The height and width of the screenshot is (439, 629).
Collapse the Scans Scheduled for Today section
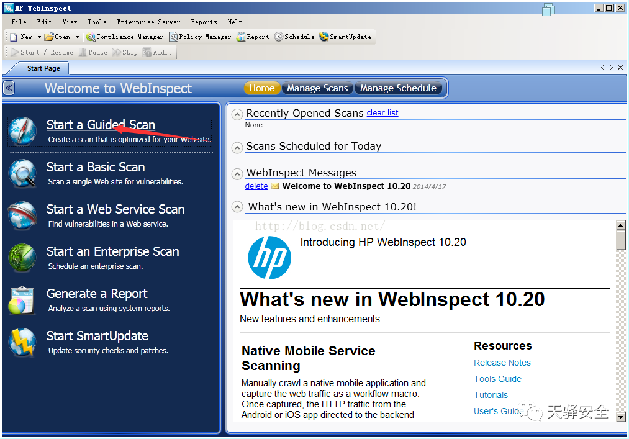237,148
